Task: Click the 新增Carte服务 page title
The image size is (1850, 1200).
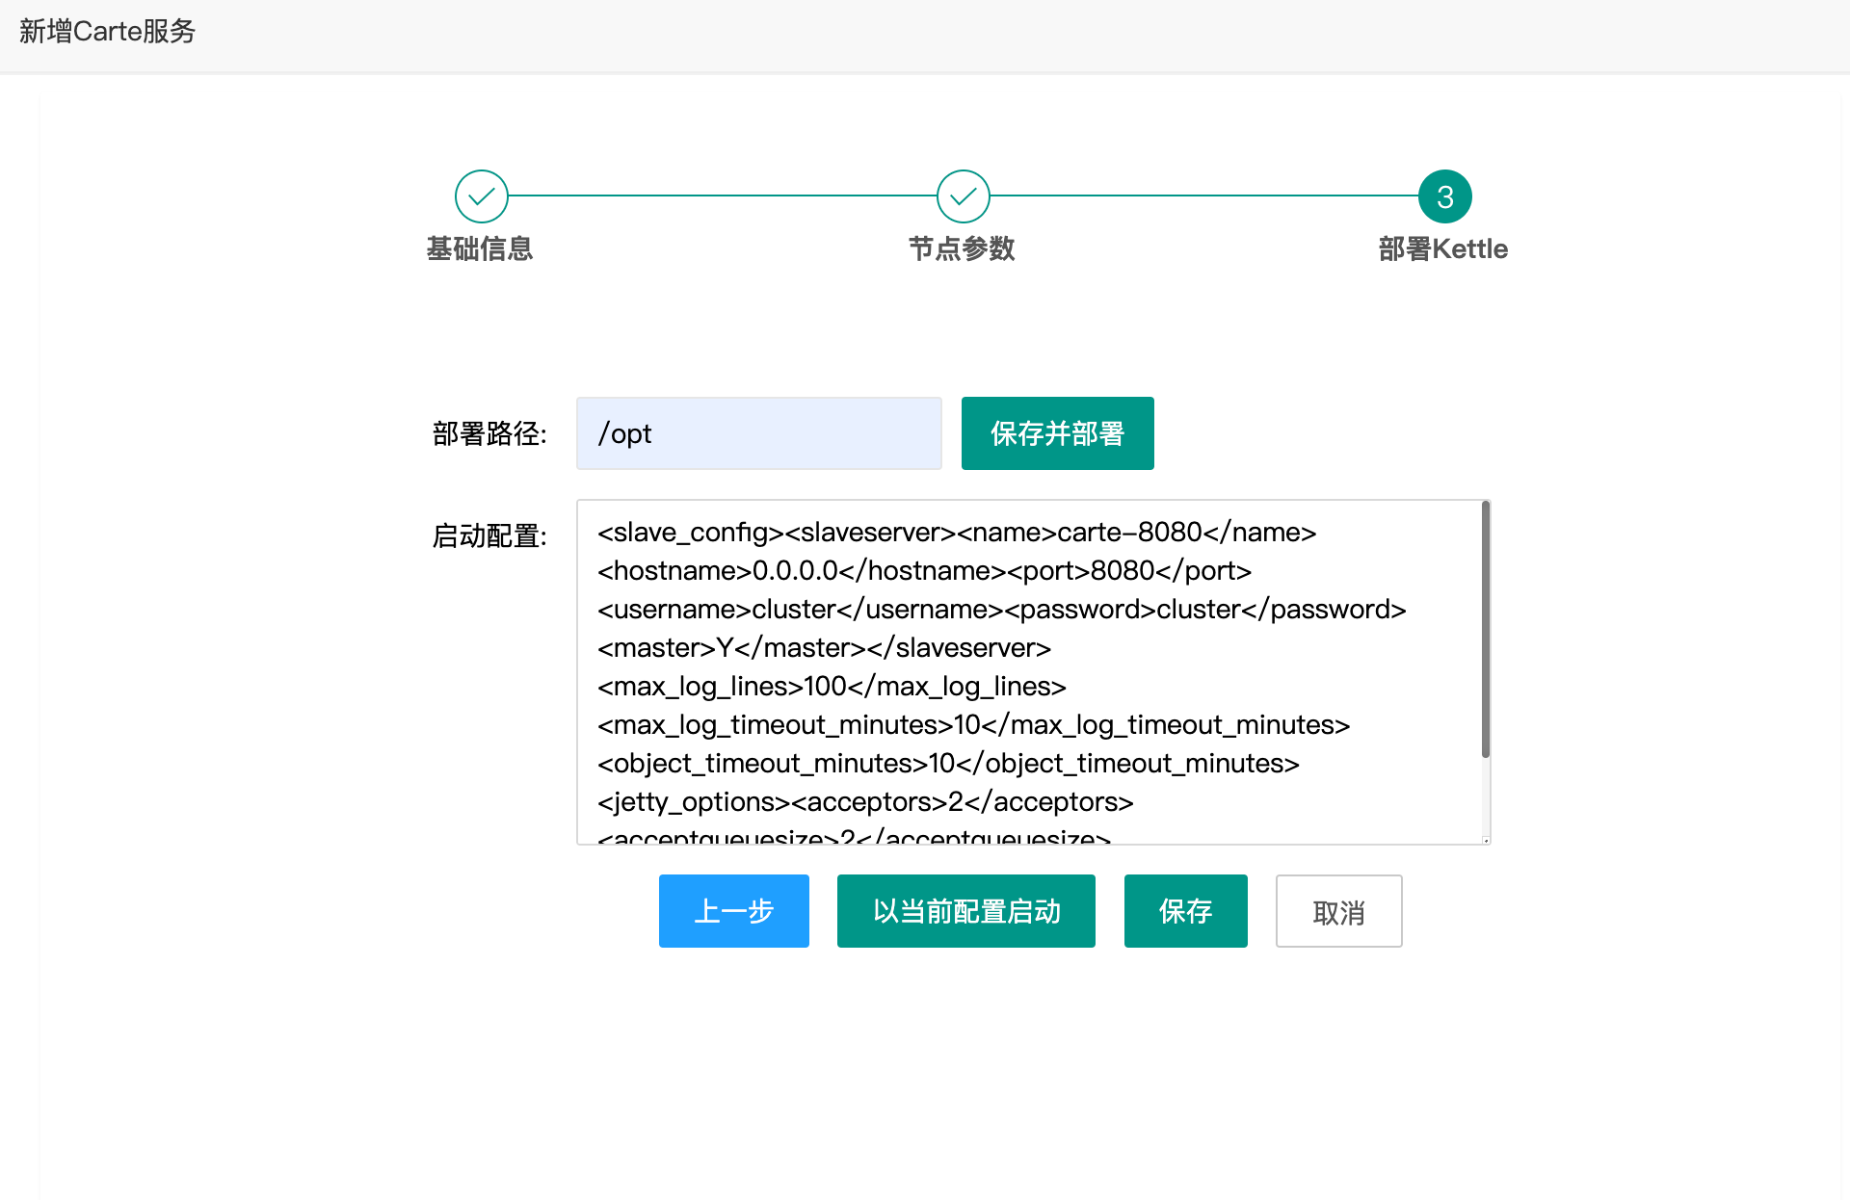Action: pos(107,32)
